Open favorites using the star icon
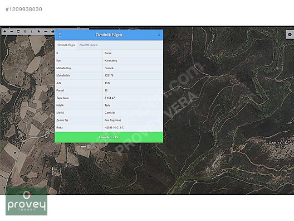 (x=39, y=31)
